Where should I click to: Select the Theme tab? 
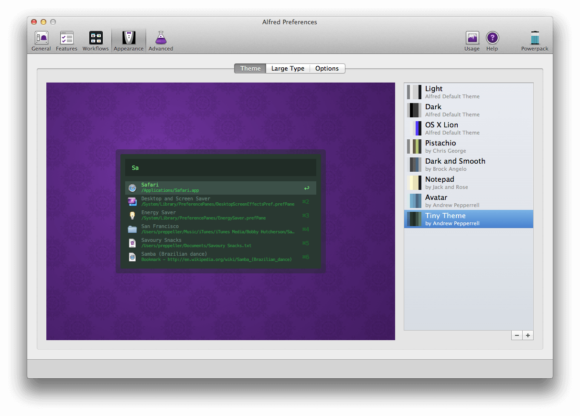[250, 68]
